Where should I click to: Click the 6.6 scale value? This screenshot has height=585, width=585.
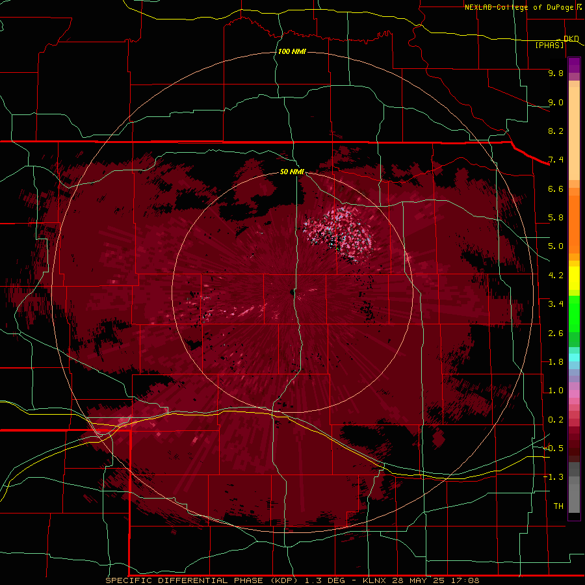click(x=556, y=188)
